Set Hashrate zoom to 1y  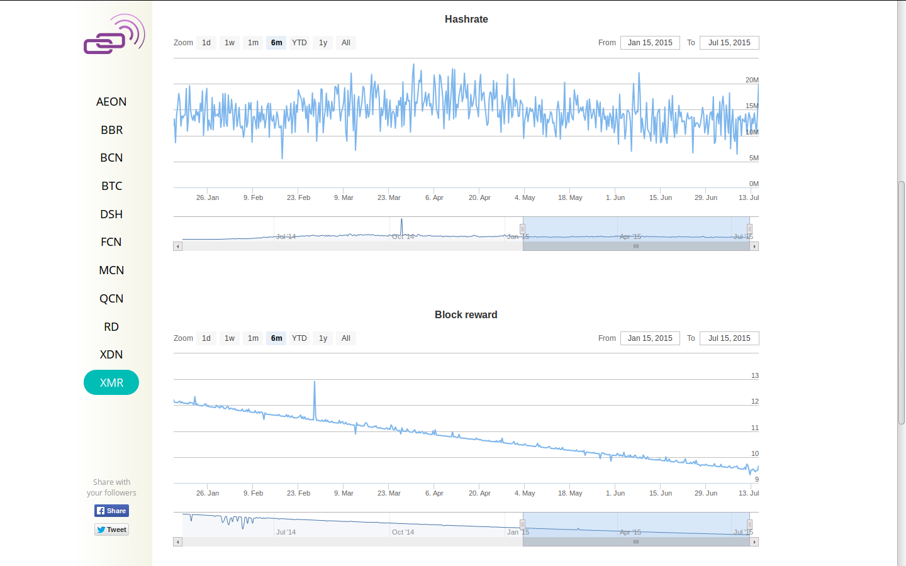(323, 43)
